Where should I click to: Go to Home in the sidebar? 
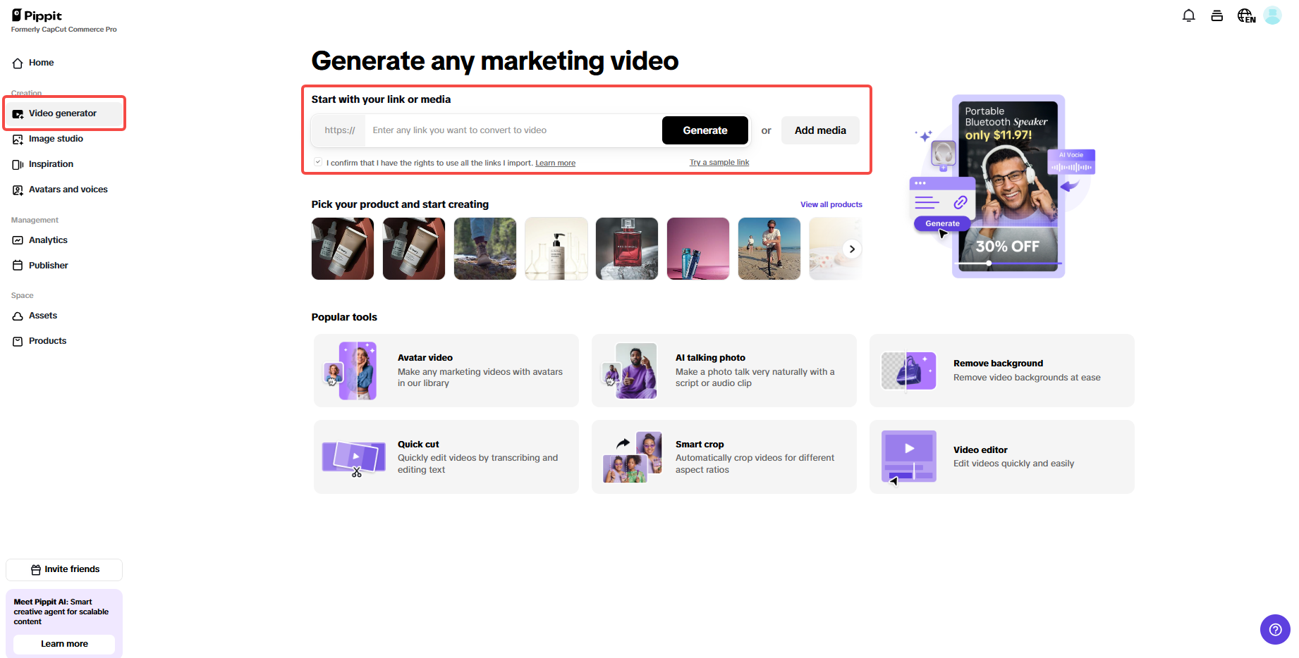tap(40, 63)
